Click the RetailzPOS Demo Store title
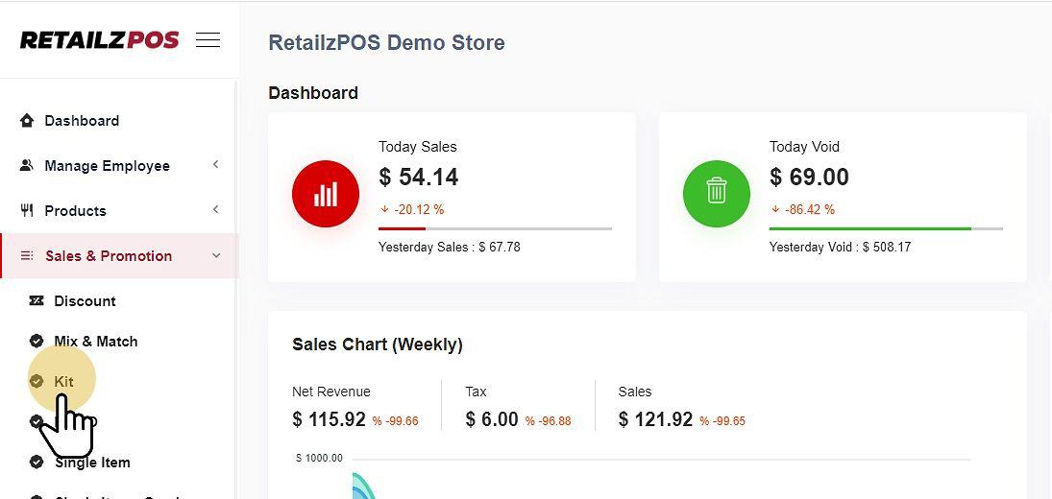The width and height of the screenshot is (1052, 499). point(386,43)
